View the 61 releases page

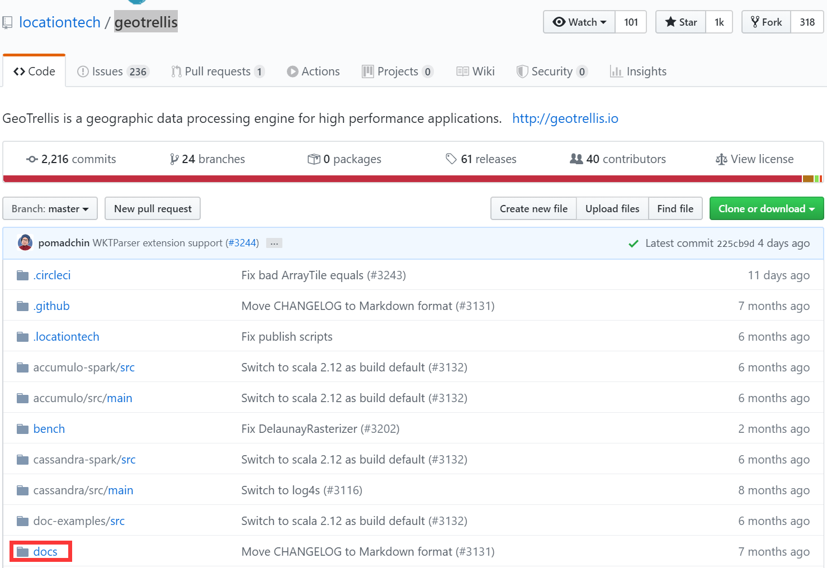point(481,159)
